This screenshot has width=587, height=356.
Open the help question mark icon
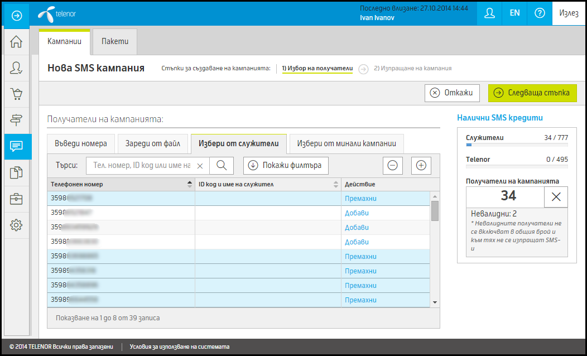[540, 13]
